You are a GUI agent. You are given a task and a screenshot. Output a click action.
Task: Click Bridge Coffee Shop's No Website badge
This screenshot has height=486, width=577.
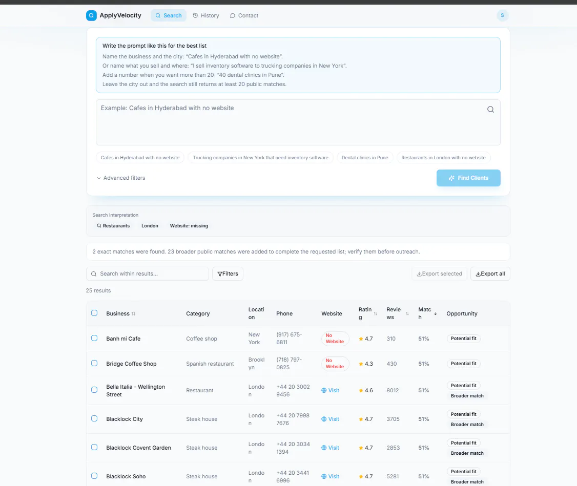(x=335, y=364)
